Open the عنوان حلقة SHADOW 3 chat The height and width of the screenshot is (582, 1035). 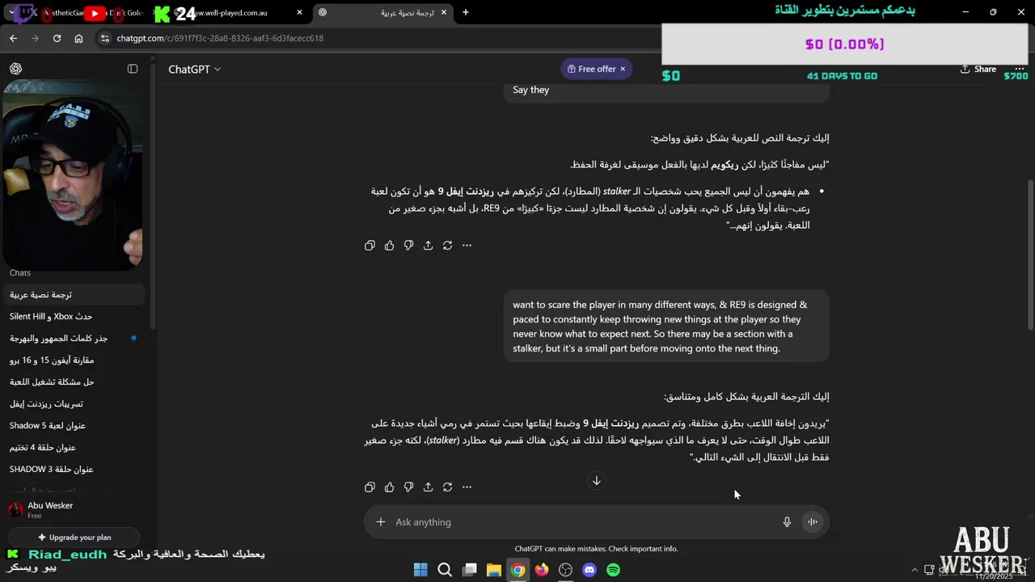[x=73, y=470]
